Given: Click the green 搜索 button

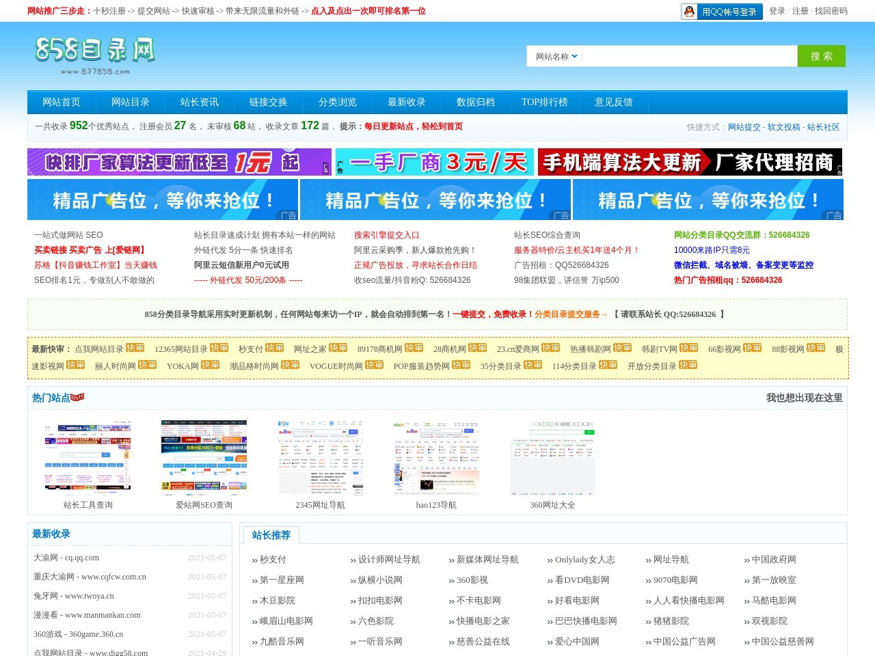Looking at the screenshot, I should tap(822, 55).
